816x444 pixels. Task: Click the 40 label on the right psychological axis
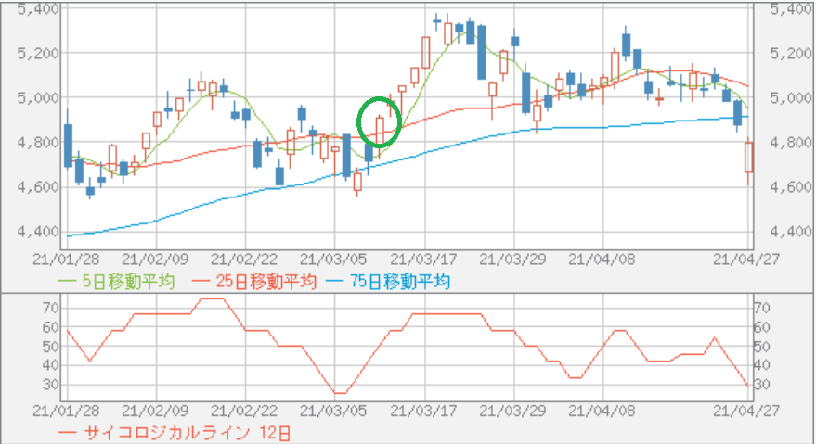click(x=762, y=365)
